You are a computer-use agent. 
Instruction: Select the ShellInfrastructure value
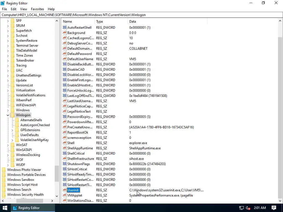[81, 159]
